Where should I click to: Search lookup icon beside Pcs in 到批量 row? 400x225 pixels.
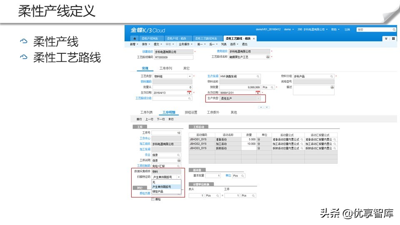pyautogui.click(x=272, y=87)
